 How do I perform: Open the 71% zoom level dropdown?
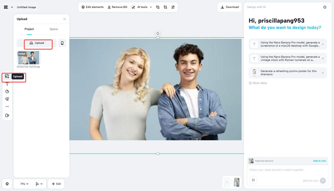pos(24,184)
